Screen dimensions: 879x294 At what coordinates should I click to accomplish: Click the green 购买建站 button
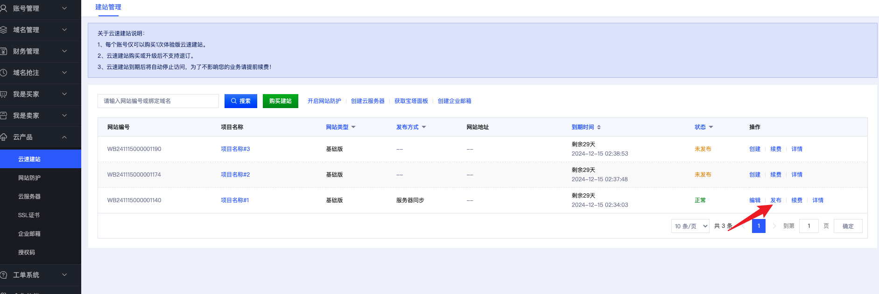[280, 101]
